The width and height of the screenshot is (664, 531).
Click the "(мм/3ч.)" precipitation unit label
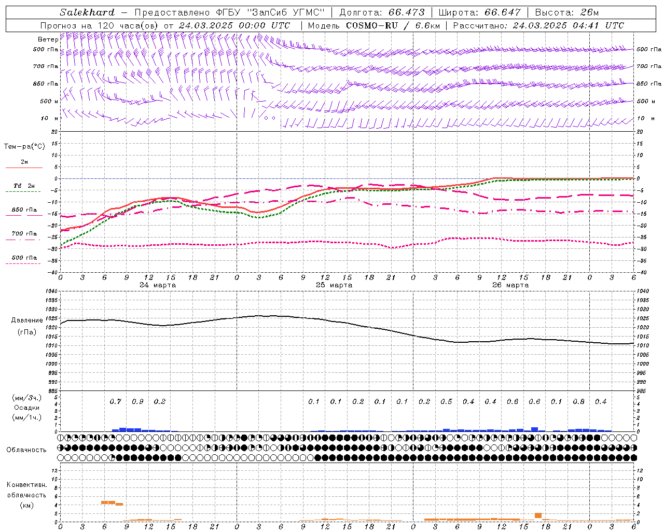(27, 398)
